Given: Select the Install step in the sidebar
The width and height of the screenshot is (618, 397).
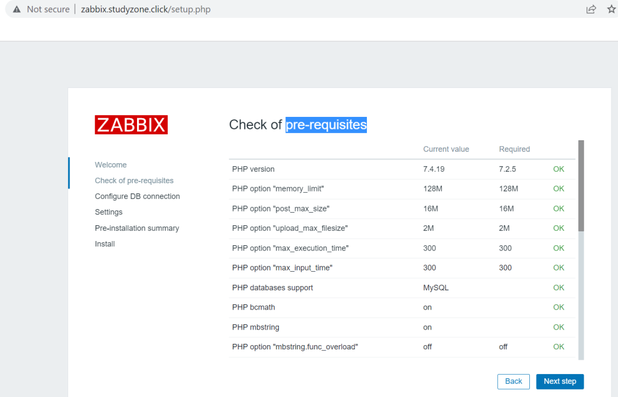Looking at the screenshot, I should tap(104, 243).
